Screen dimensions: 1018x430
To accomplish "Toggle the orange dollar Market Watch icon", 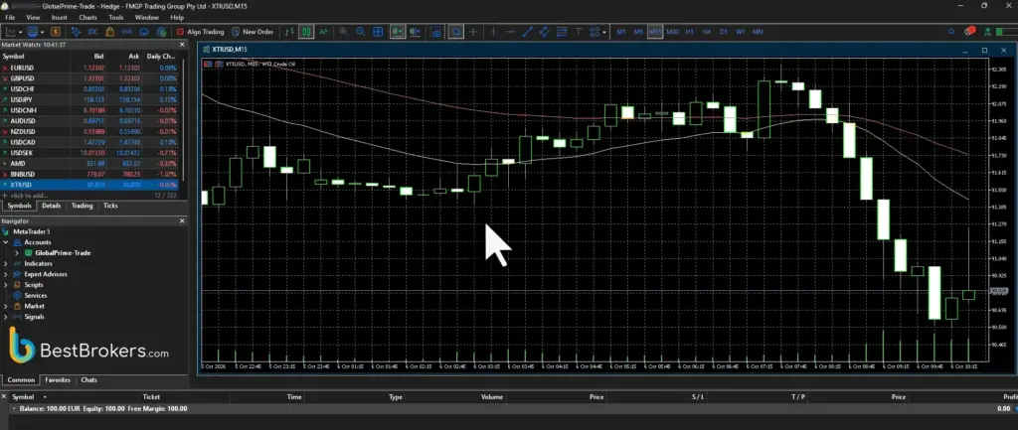I will (56, 32).
